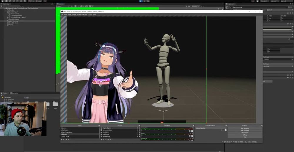
Task: Open the Layer Default dropdown
Action: coord(279,10)
